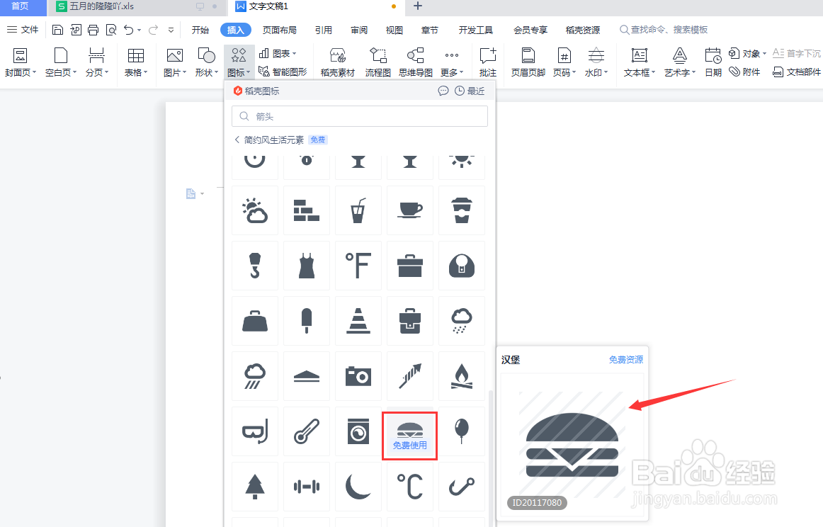The image size is (823, 527).
Task: Select the hamburger icon marked 免费使用
Action: click(x=409, y=433)
